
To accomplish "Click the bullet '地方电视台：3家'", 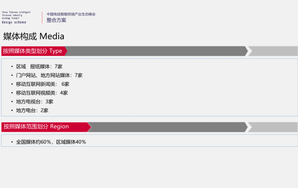I will click(x=35, y=102).
